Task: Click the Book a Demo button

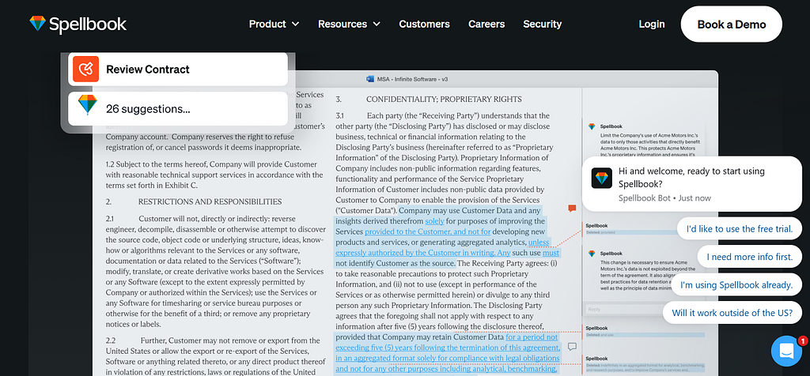Action: coord(731,24)
